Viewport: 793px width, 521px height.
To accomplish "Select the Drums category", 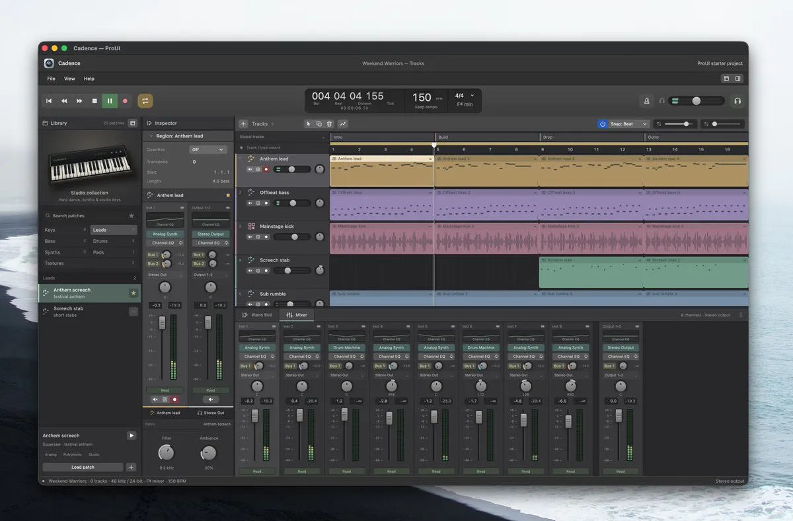I will [x=114, y=241].
